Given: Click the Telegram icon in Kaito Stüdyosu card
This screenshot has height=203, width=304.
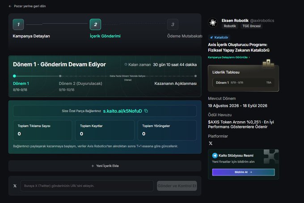Looking at the screenshot, I should (215, 156).
